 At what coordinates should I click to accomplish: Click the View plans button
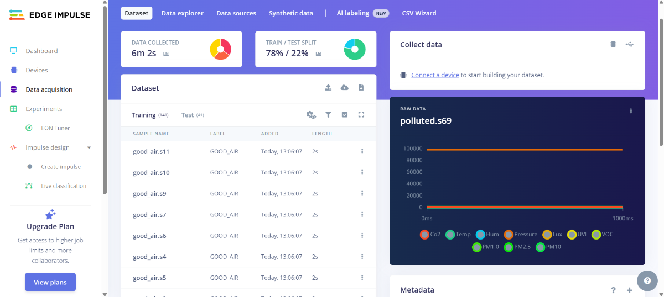[50, 282]
